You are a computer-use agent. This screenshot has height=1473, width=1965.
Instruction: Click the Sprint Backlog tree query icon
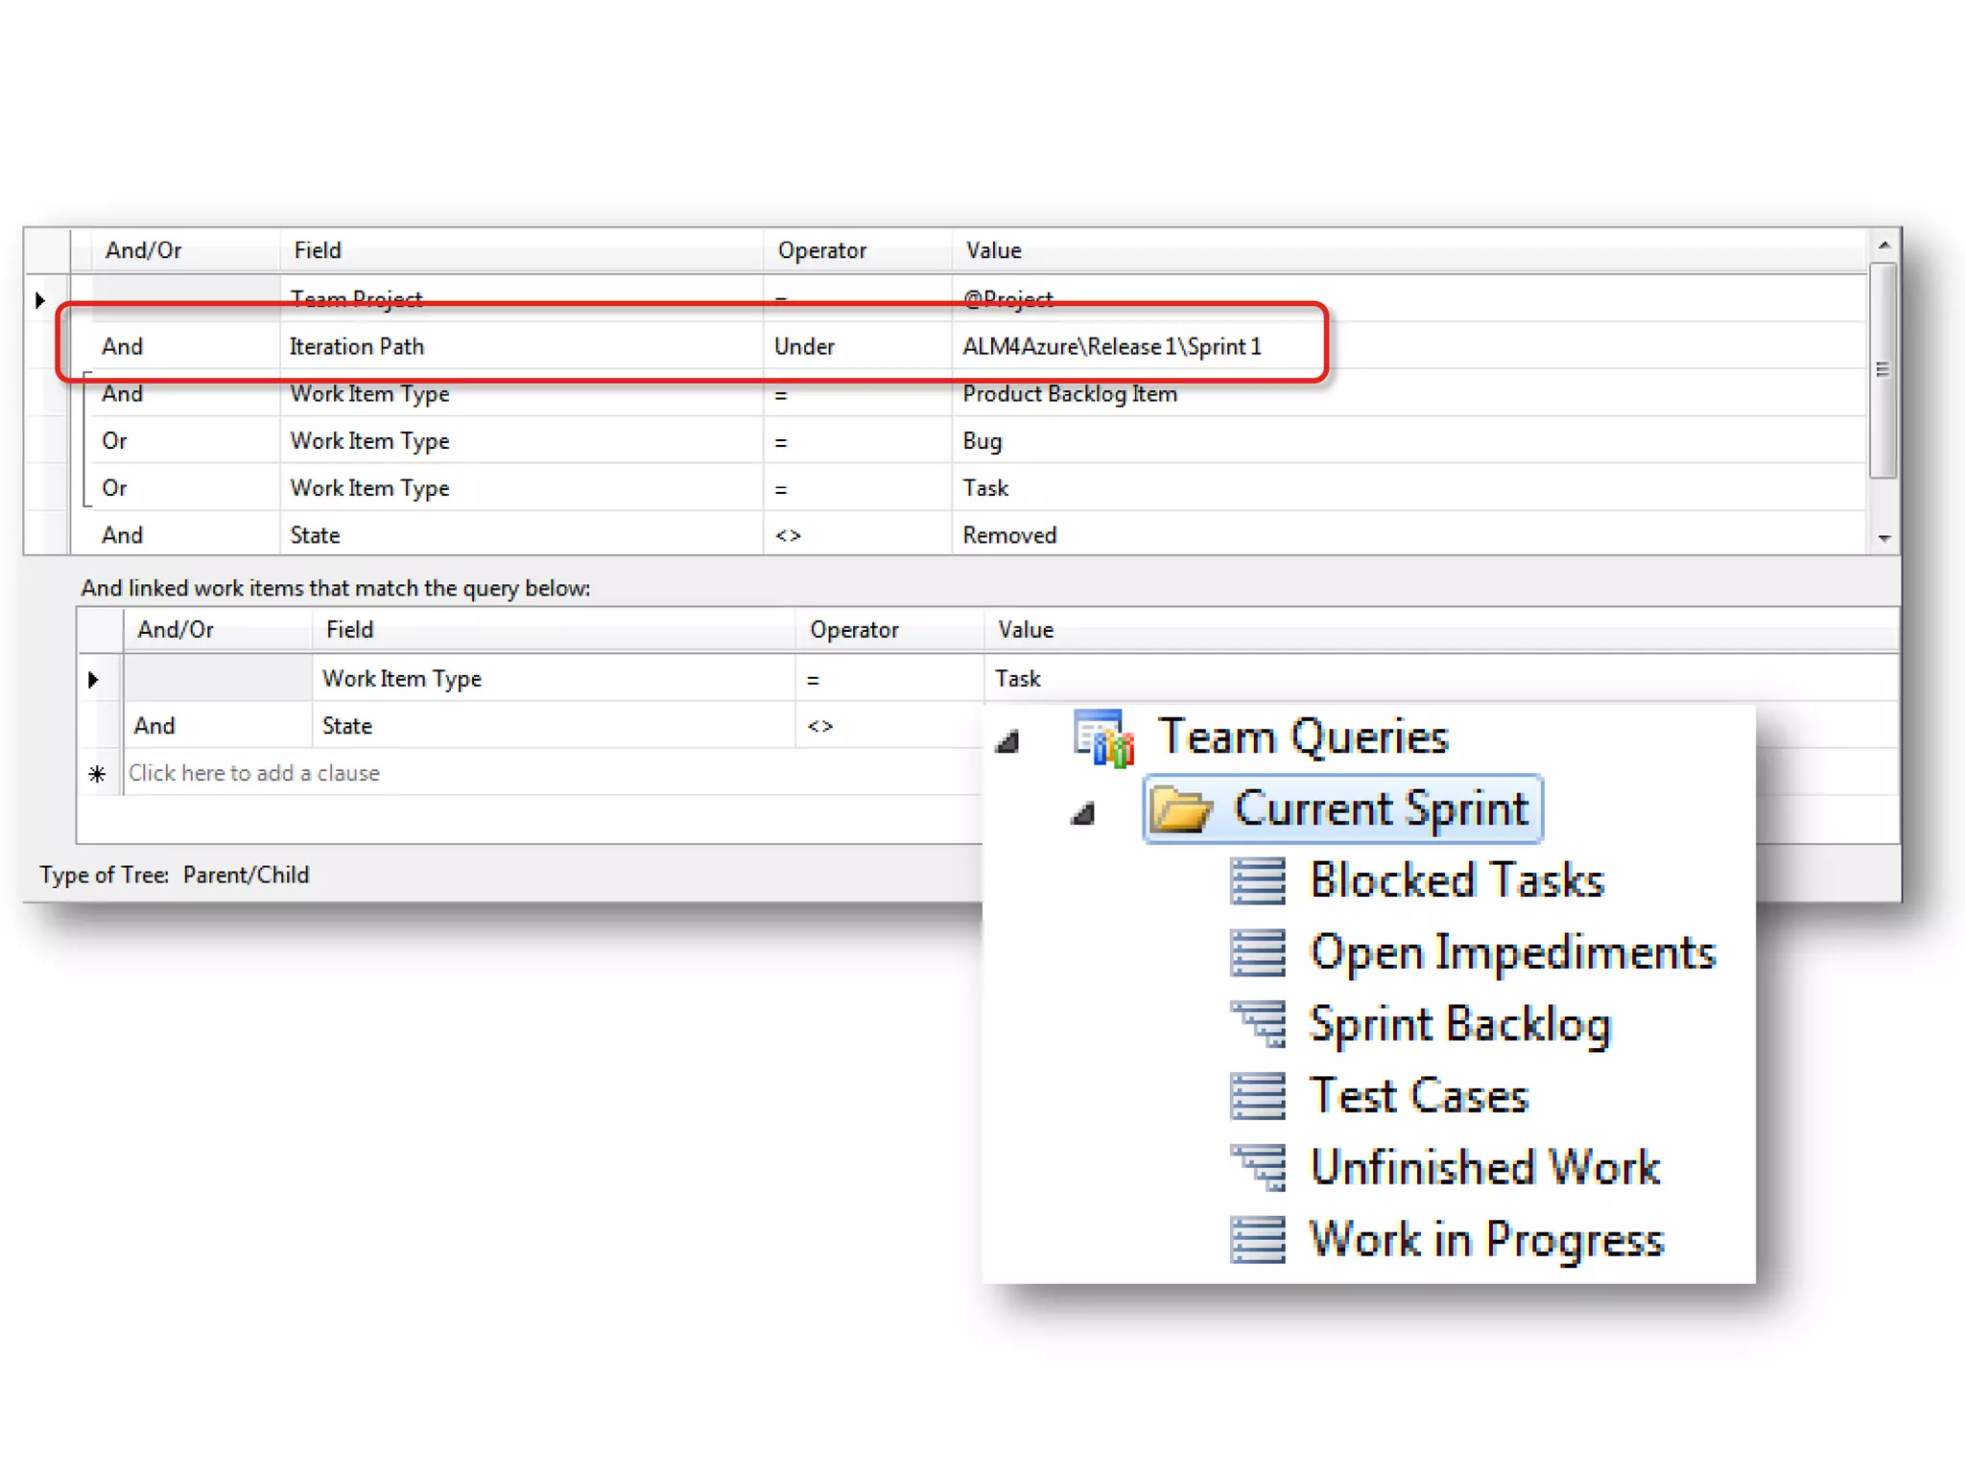click(1259, 1024)
